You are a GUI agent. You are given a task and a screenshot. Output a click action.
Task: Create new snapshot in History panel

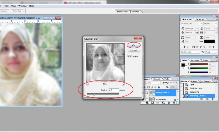tap(207, 99)
